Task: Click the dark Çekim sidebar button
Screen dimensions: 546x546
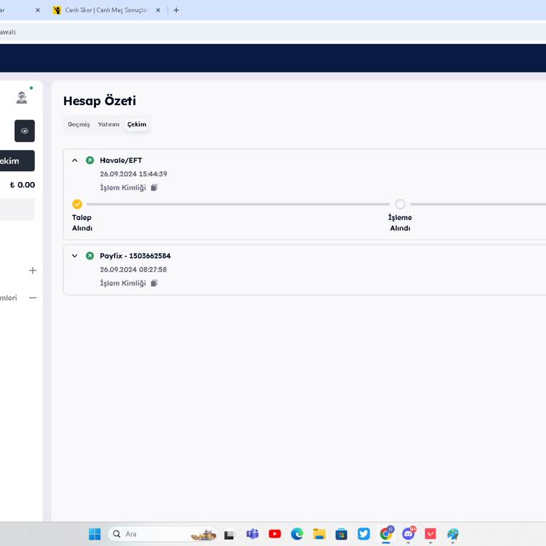Action: point(17,161)
